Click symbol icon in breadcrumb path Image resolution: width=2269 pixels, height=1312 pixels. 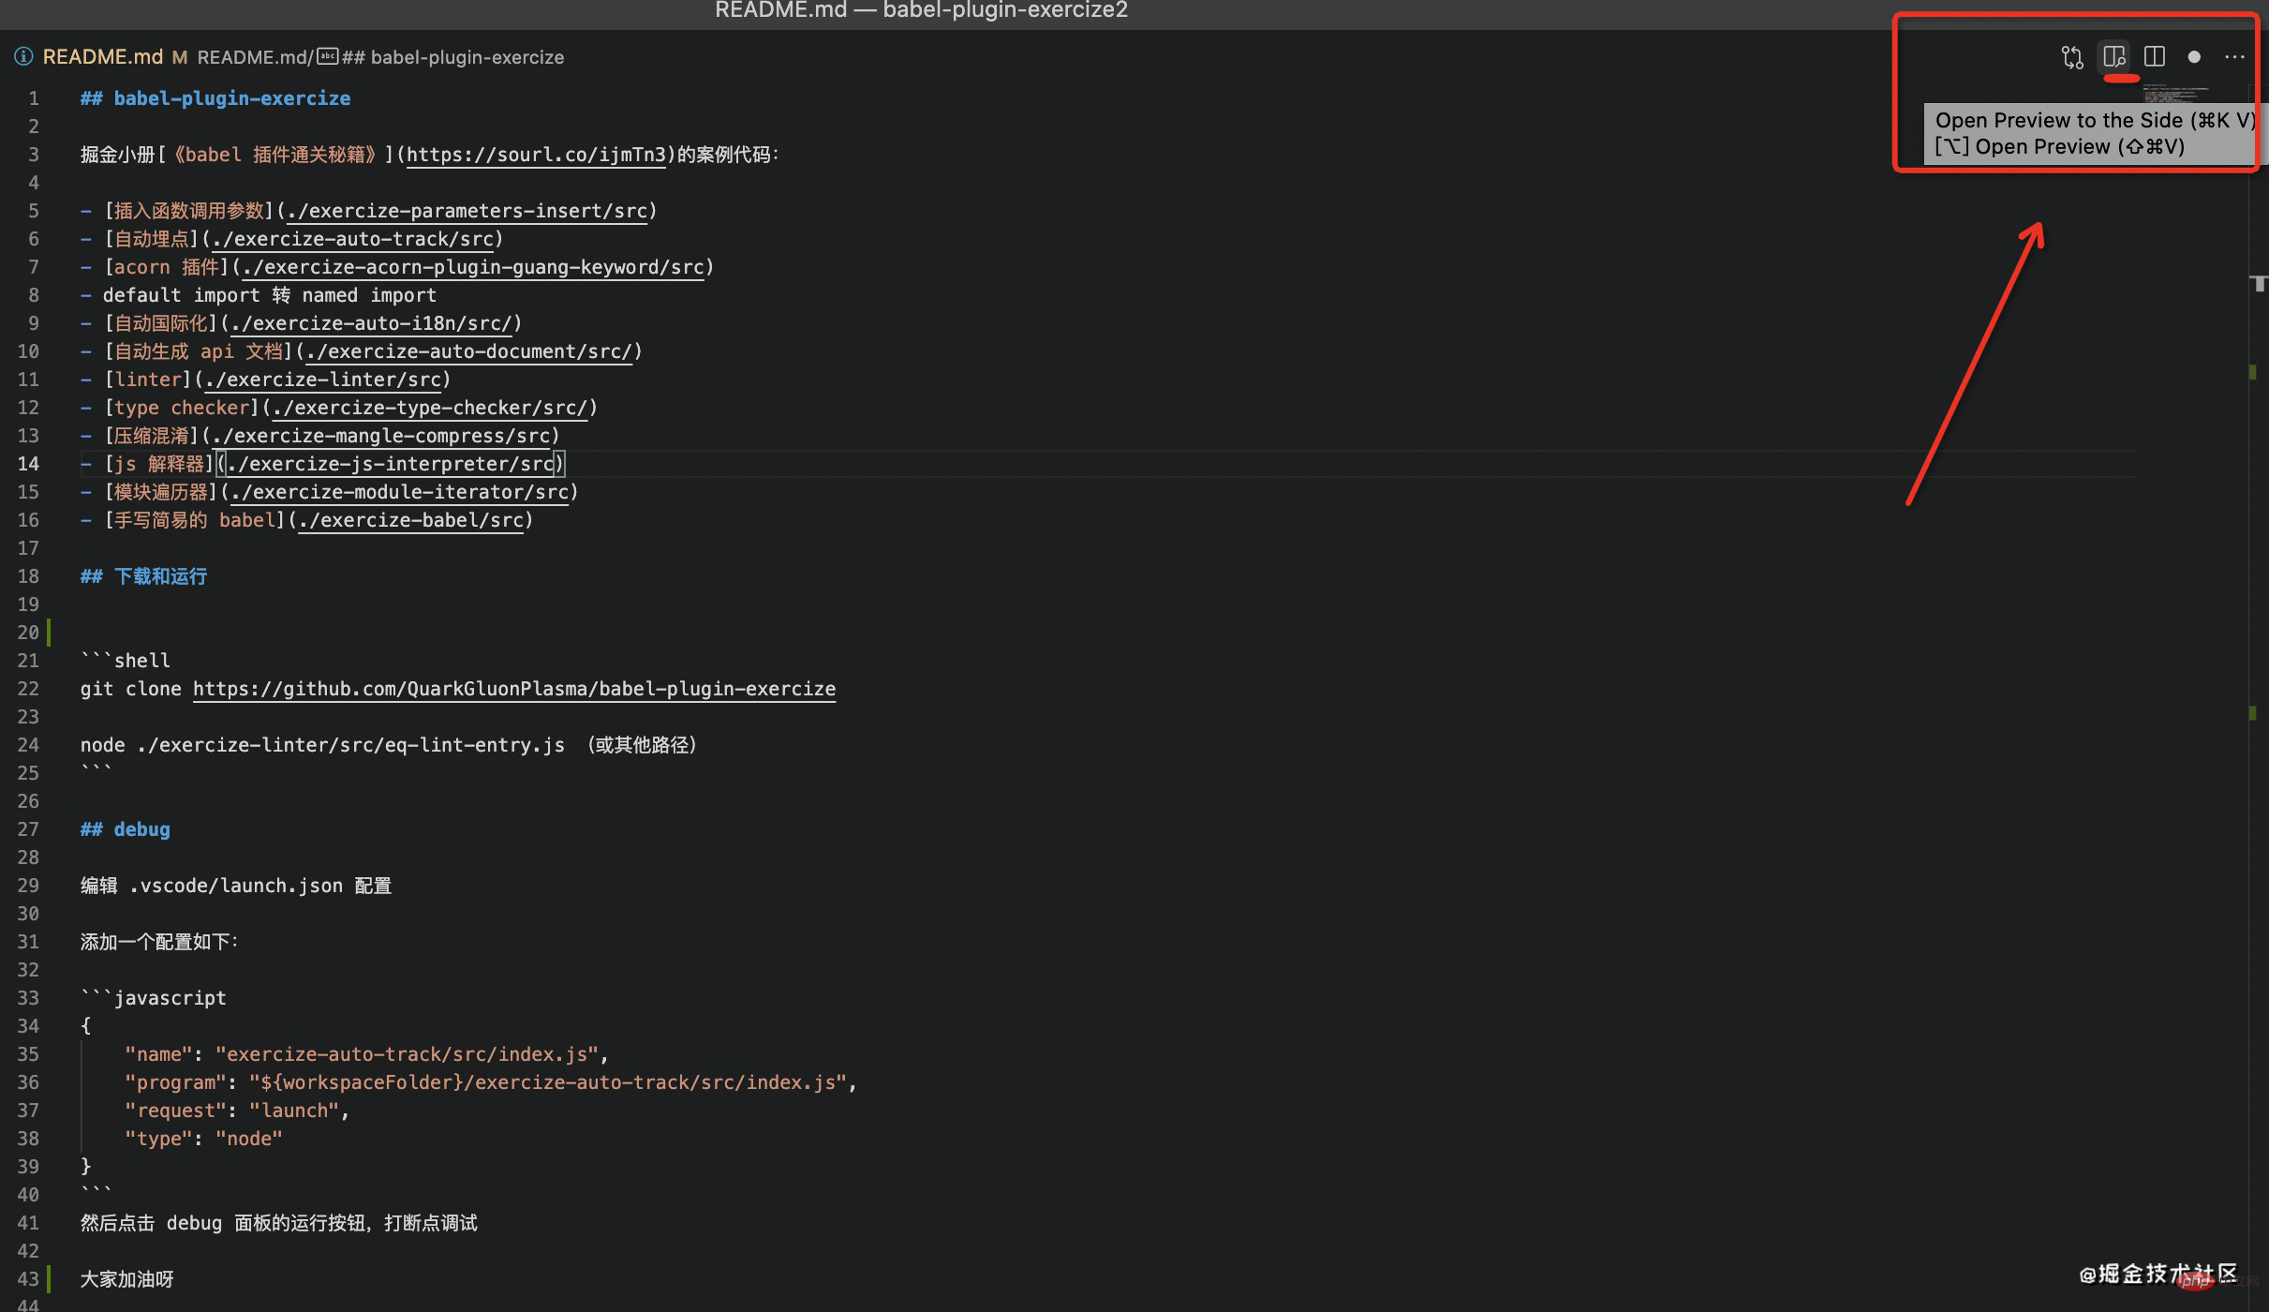328,57
